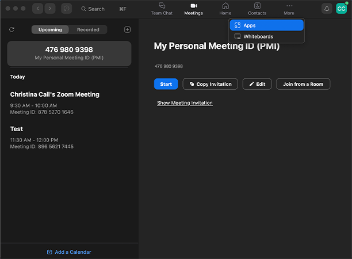Select the Meetings tab icon
The image size is (352, 259).
click(193, 6)
